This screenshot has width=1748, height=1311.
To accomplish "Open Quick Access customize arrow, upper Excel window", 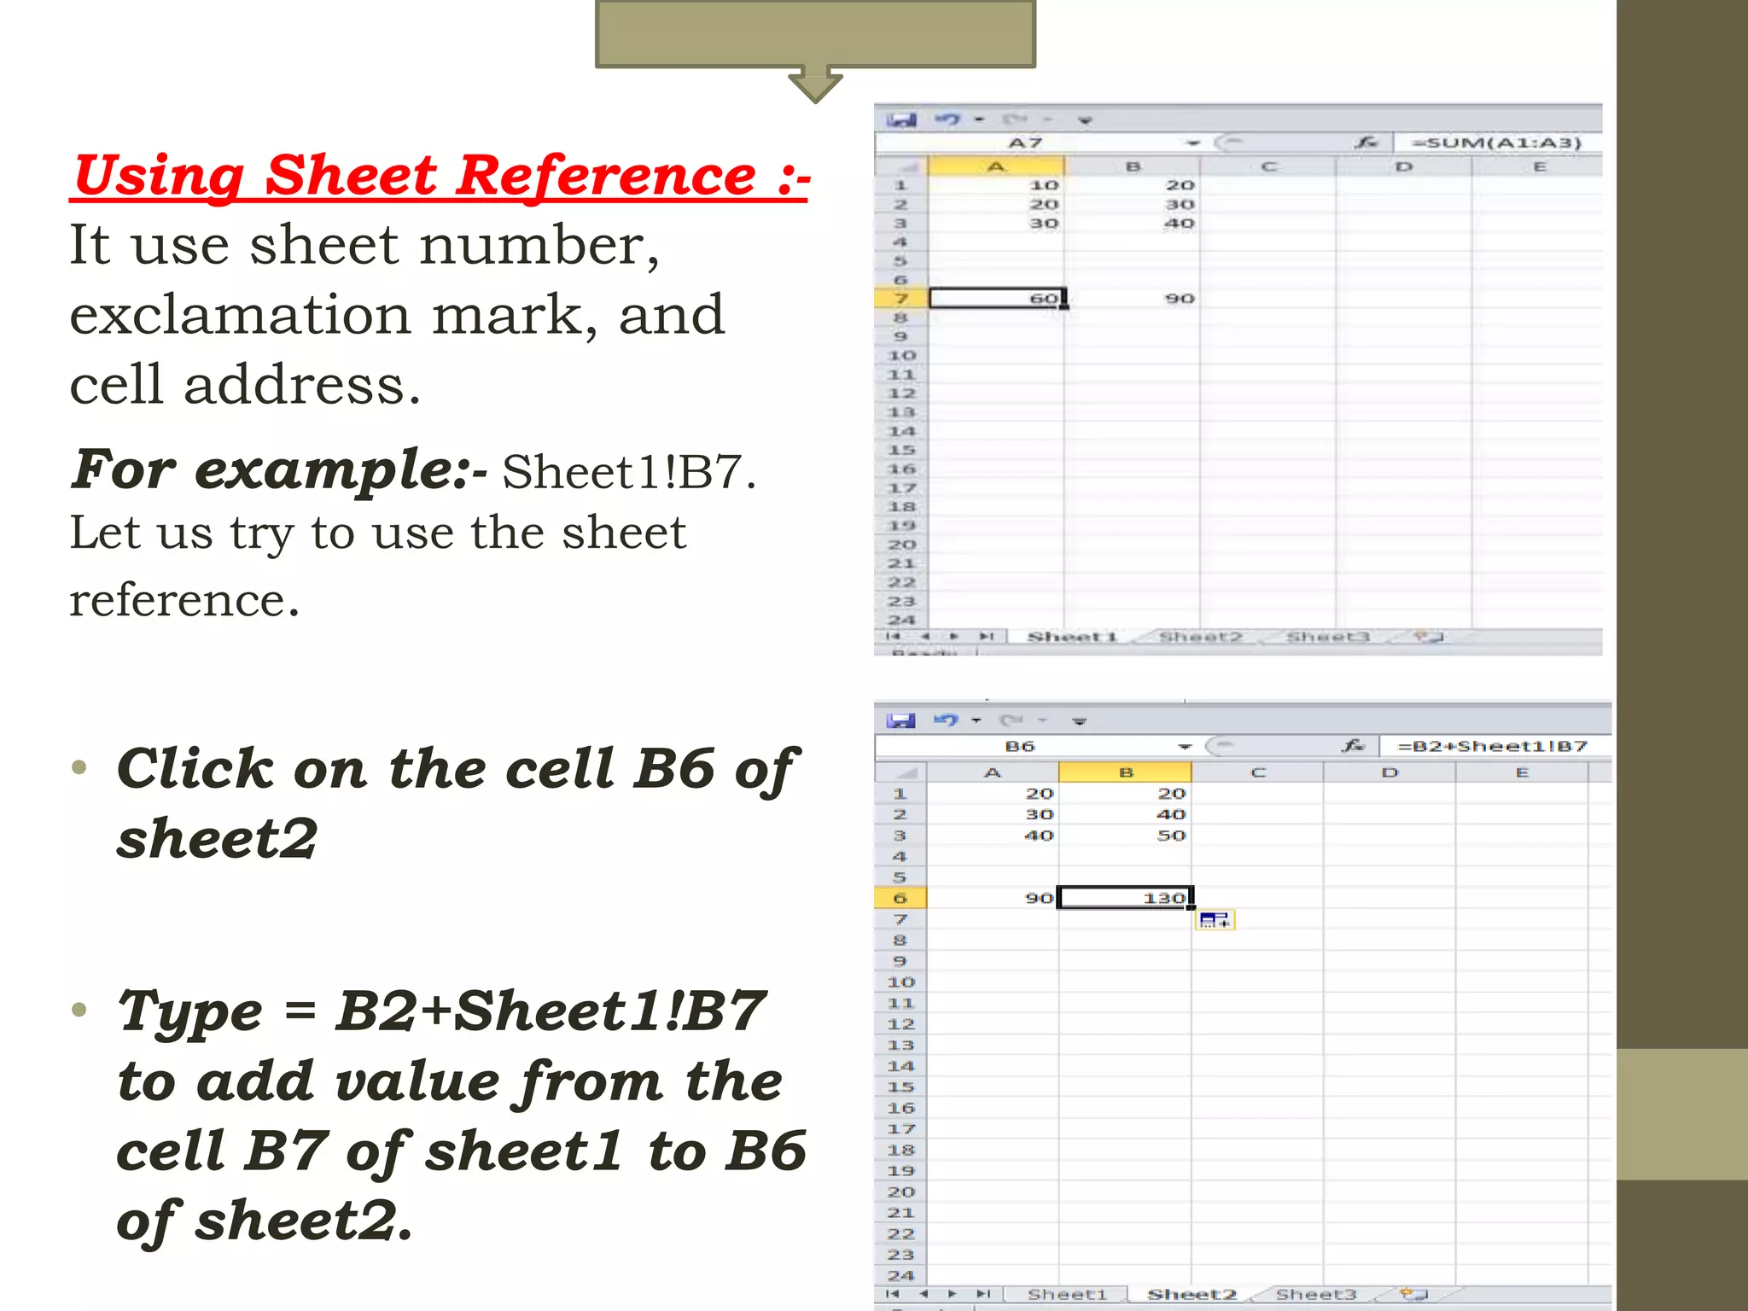I will click(x=1085, y=121).
